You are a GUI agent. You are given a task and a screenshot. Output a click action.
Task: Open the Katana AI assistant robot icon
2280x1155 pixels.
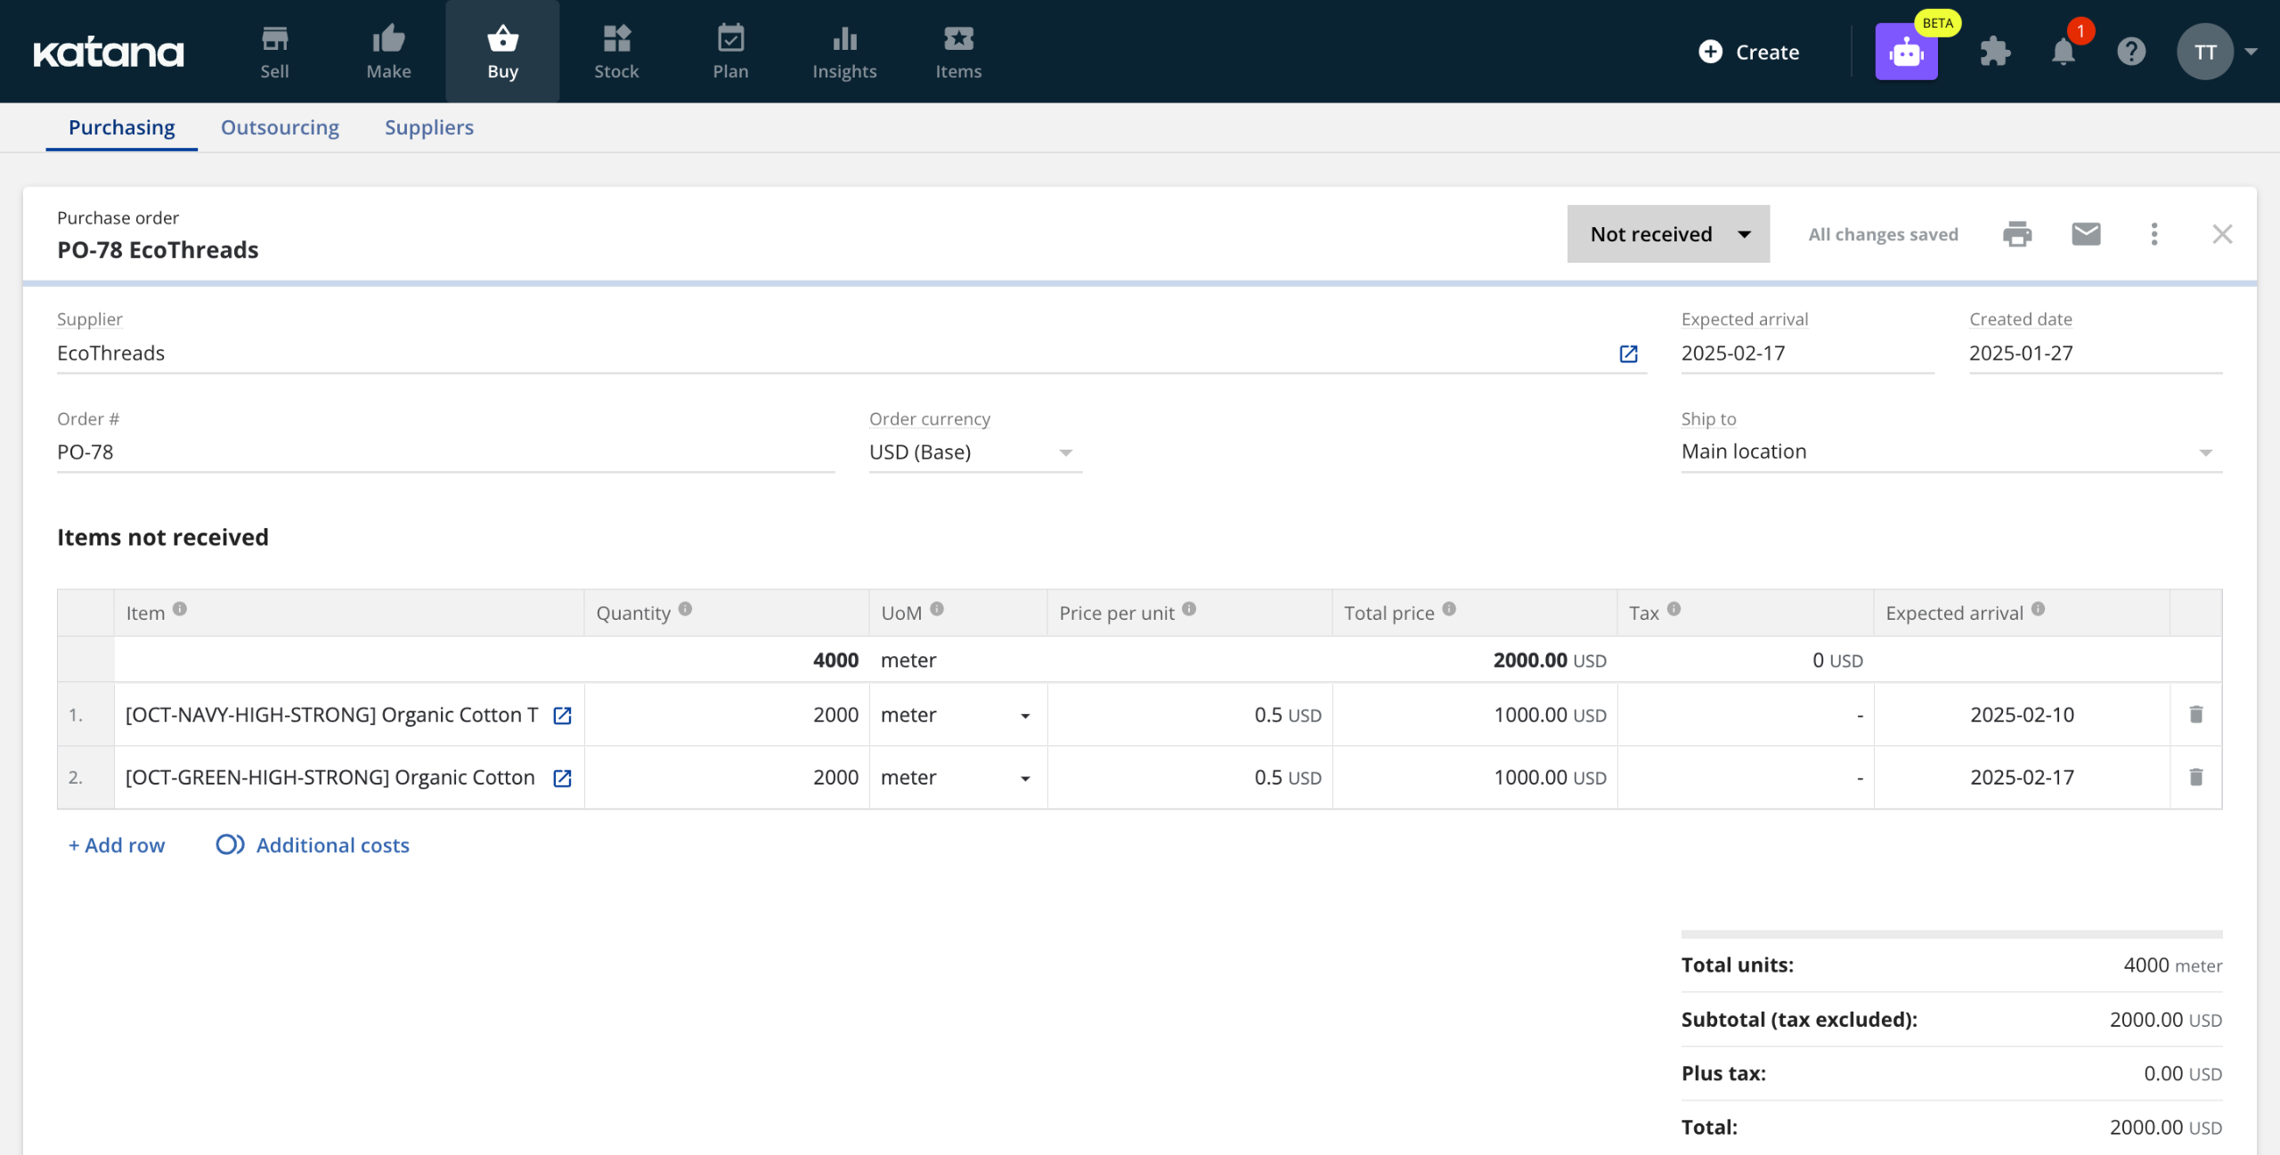point(1906,53)
